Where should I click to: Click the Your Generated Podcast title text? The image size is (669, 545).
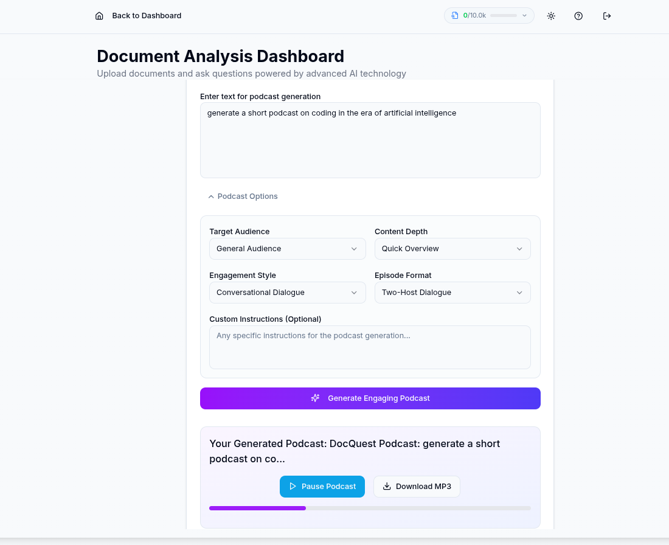(355, 451)
